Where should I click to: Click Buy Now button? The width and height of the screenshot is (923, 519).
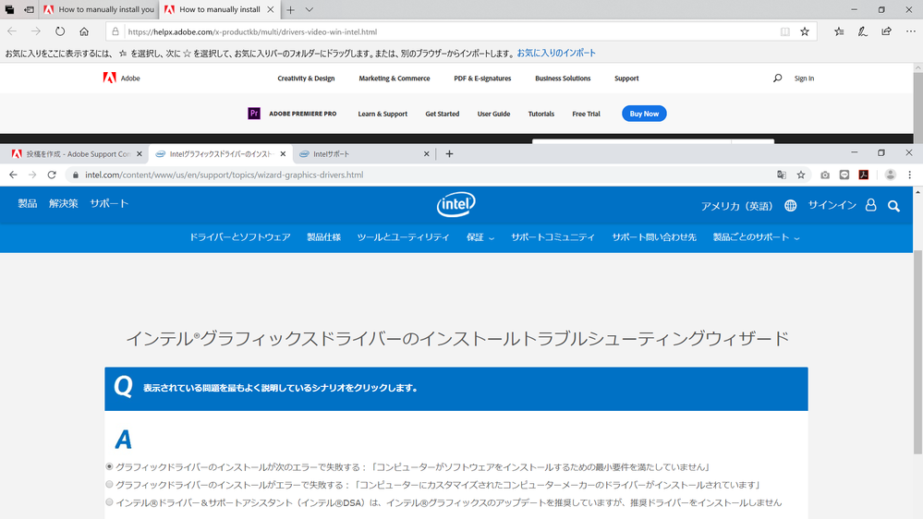[x=644, y=114]
